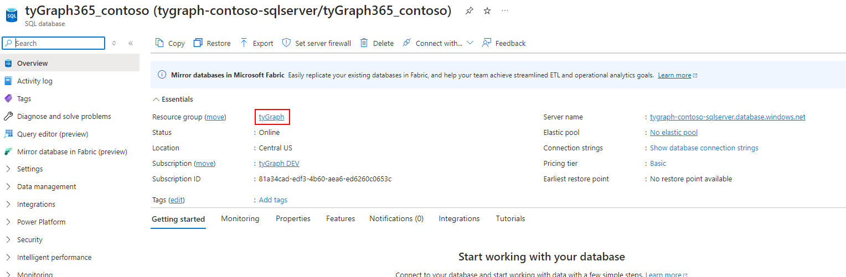Select the Subscription ID value text
The width and height of the screenshot is (846, 277).
point(325,179)
